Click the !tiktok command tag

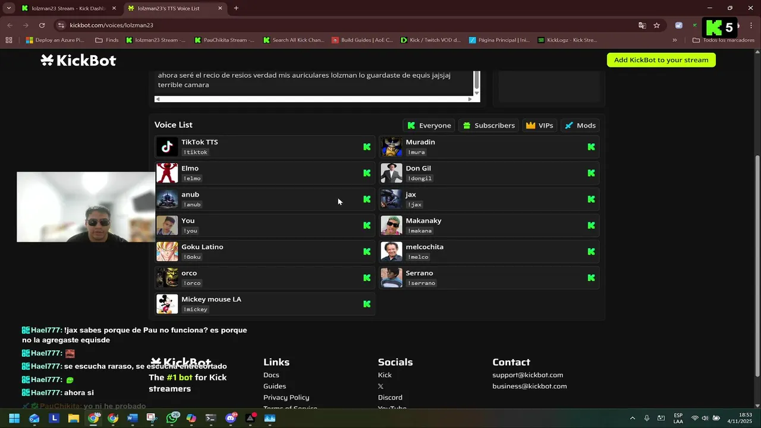tap(195, 152)
